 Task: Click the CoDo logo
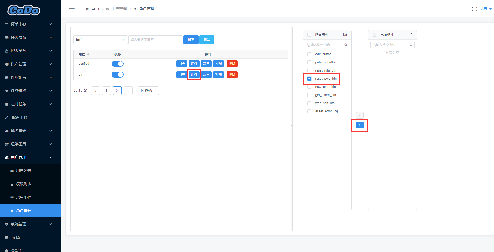(24, 10)
